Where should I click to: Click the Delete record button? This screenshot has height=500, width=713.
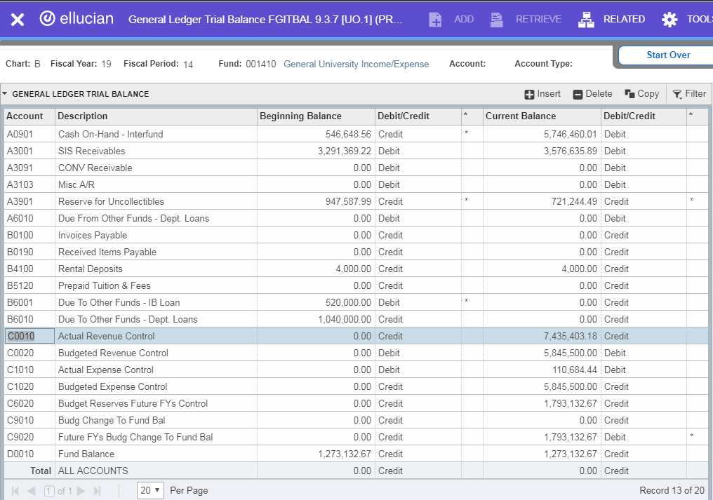(x=592, y=94)
